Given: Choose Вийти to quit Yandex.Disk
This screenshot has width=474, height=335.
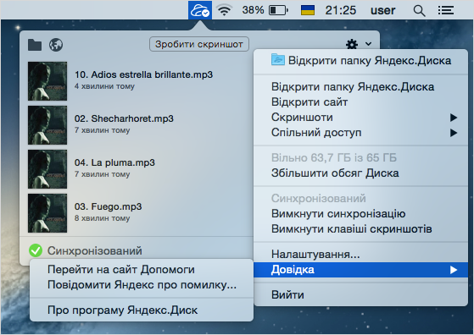Looking at the screenshot, I should (360, 295).
